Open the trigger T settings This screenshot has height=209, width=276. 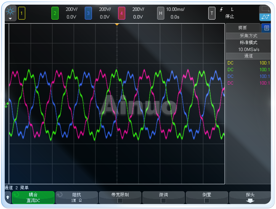tap(212, 13)
